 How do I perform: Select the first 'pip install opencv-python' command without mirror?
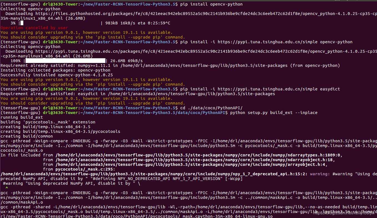(x=211, y=4)
